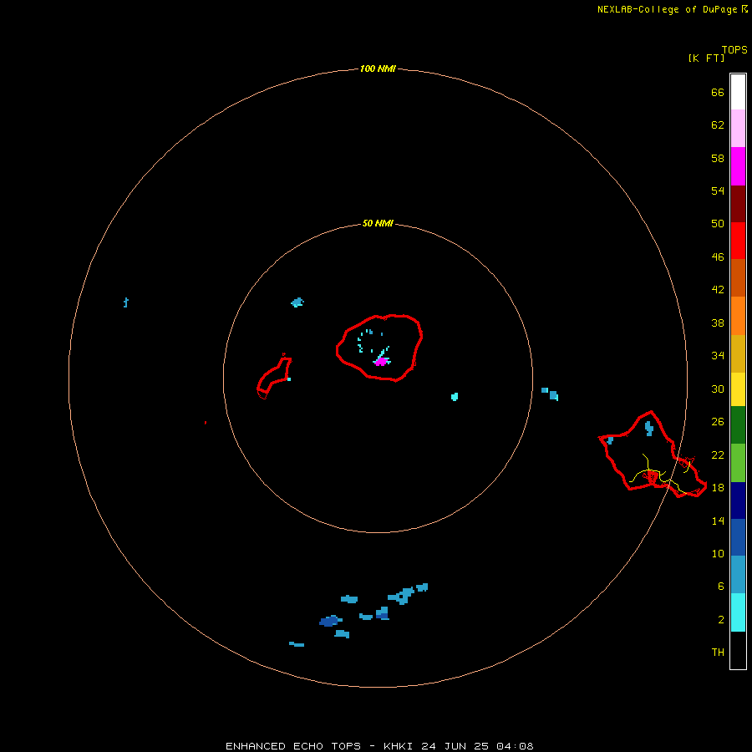Screen dimensions: 752x752
Task: Click legend value 2
Action: tap(721, 620)
